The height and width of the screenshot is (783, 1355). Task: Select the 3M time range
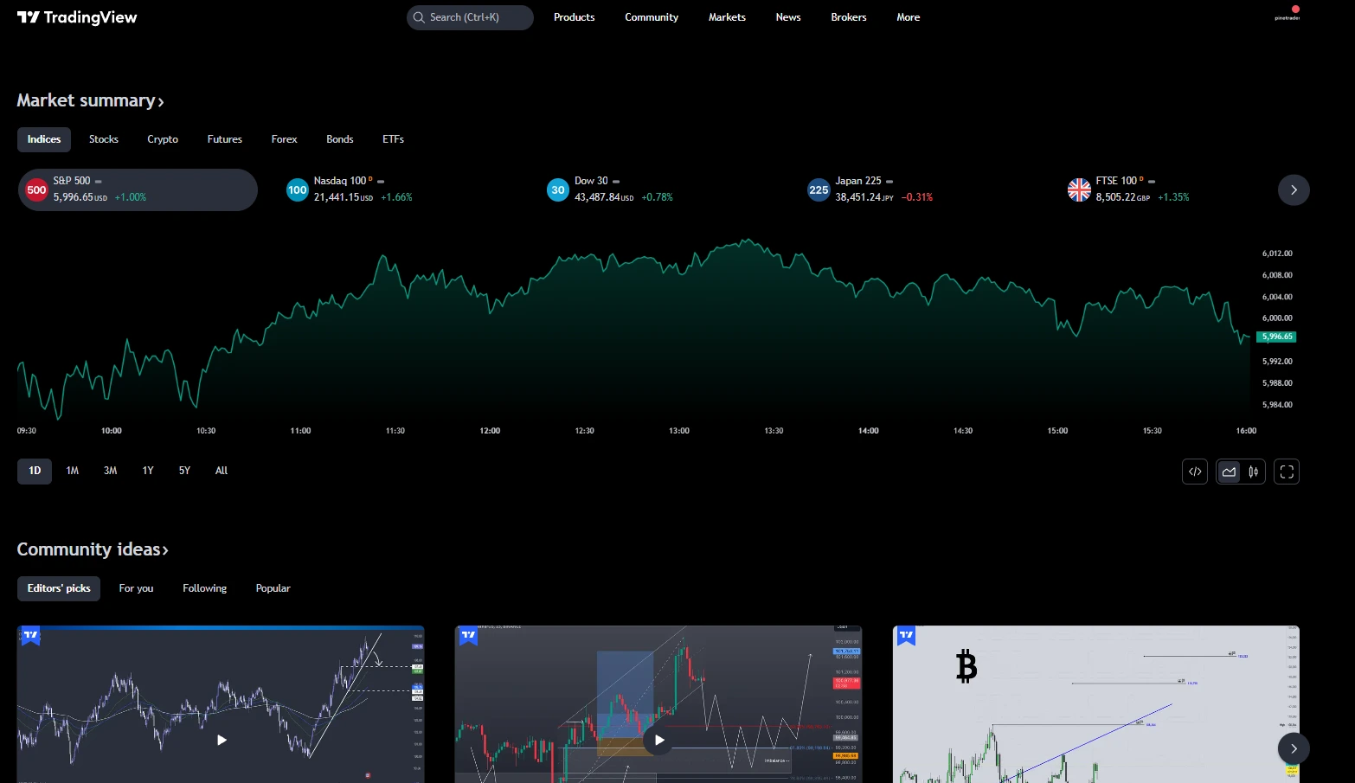pyautogui.click(x=111, y=471)
